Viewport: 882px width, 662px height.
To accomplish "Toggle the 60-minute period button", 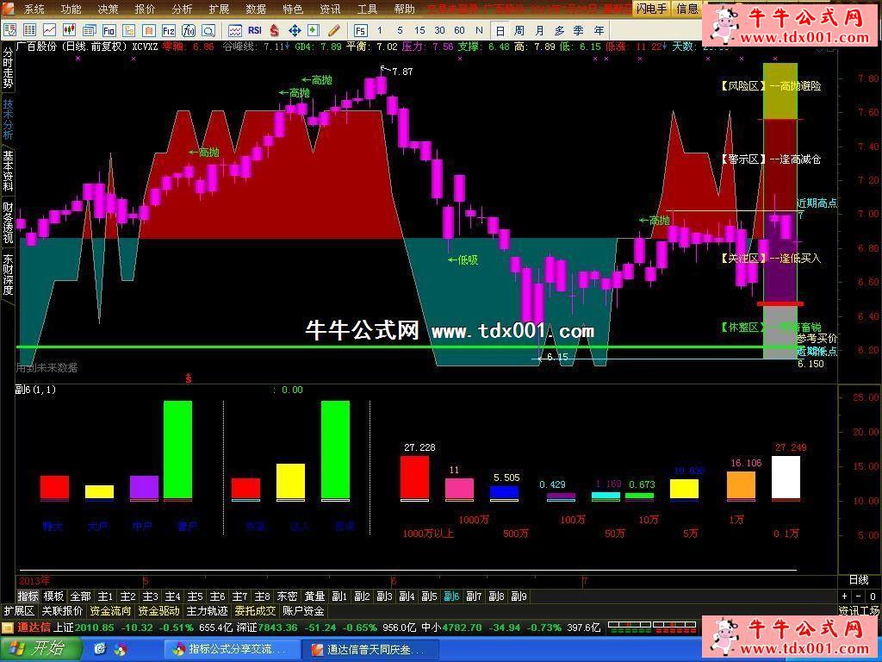I will 460,31.
